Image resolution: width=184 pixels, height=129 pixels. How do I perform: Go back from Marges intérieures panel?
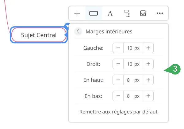[x=78, y=31]
